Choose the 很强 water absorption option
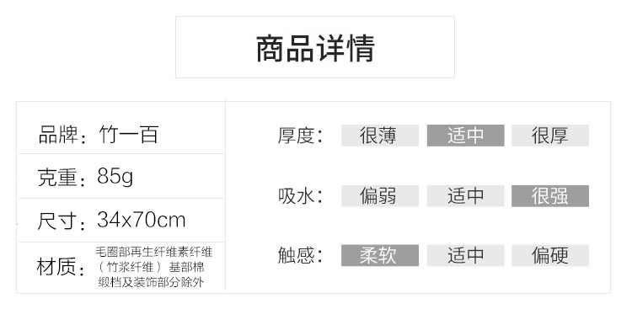 (550, 195)
